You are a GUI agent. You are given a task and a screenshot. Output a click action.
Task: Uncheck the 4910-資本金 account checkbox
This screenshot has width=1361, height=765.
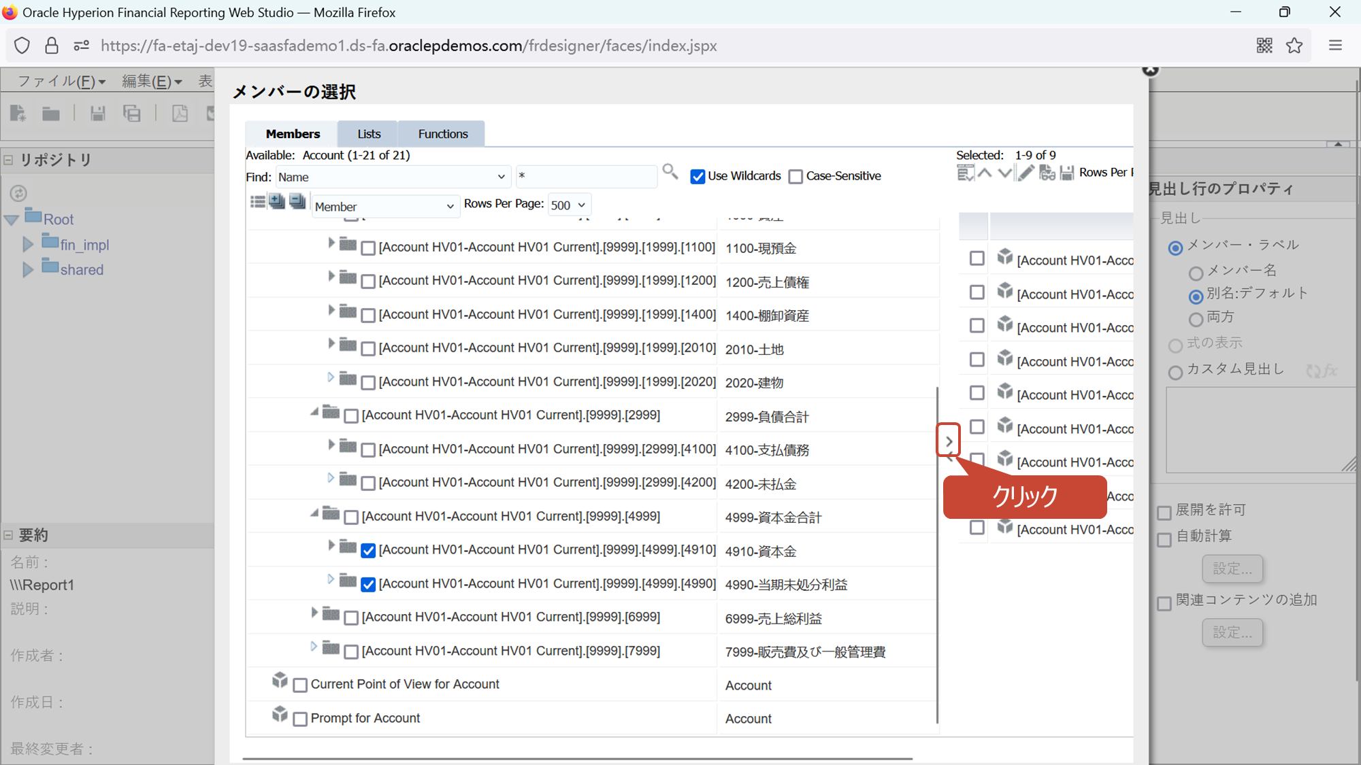[x=368, y=551]
